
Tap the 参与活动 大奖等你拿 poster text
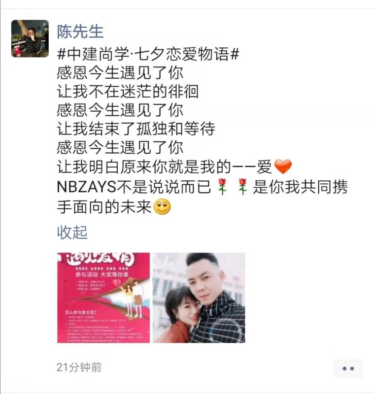click(x=102, y=274)
